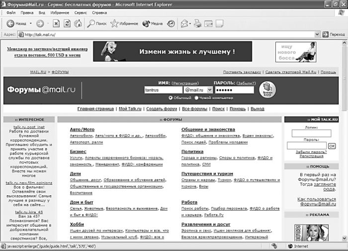Open the Forward button history dropdown arrow
Viewport: 348px width, 251px height.
point(48,23)
